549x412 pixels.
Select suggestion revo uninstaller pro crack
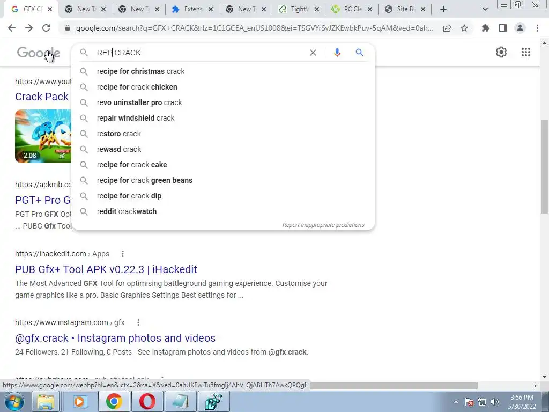tap(224, 102)
